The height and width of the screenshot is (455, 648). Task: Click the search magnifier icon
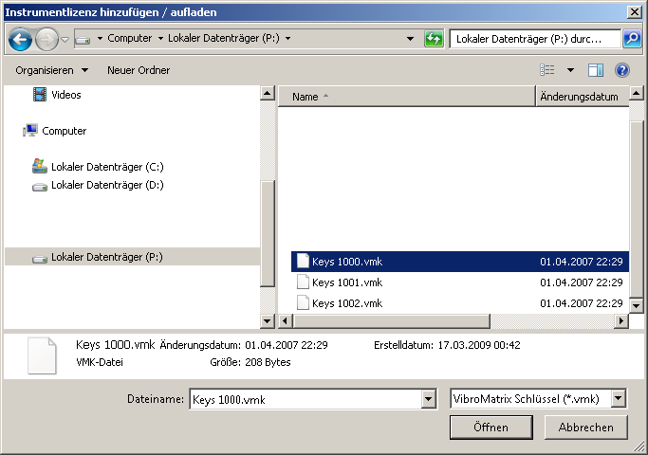coord(631,39)
